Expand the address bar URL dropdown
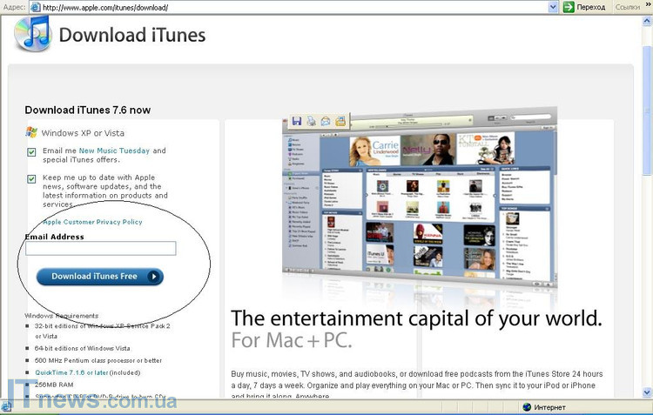 (553, 7)
